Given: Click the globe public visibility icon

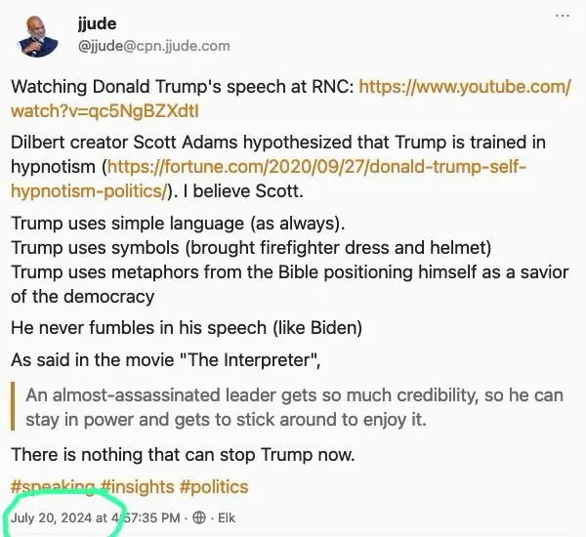Looking at the screenshot, I should (199, 517).
